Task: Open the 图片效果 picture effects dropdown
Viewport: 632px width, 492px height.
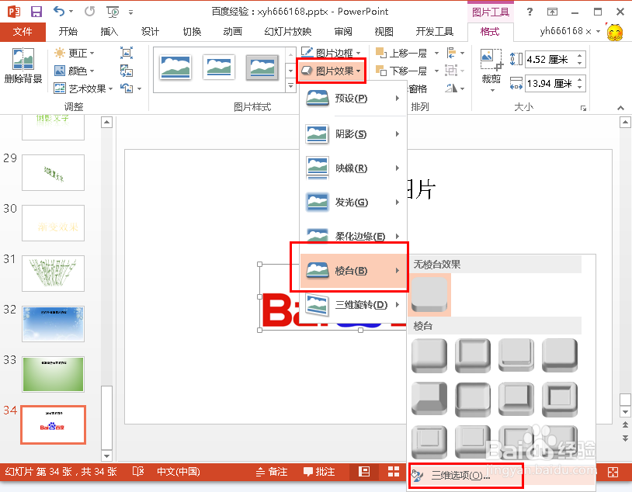Action: click(331, 71)
